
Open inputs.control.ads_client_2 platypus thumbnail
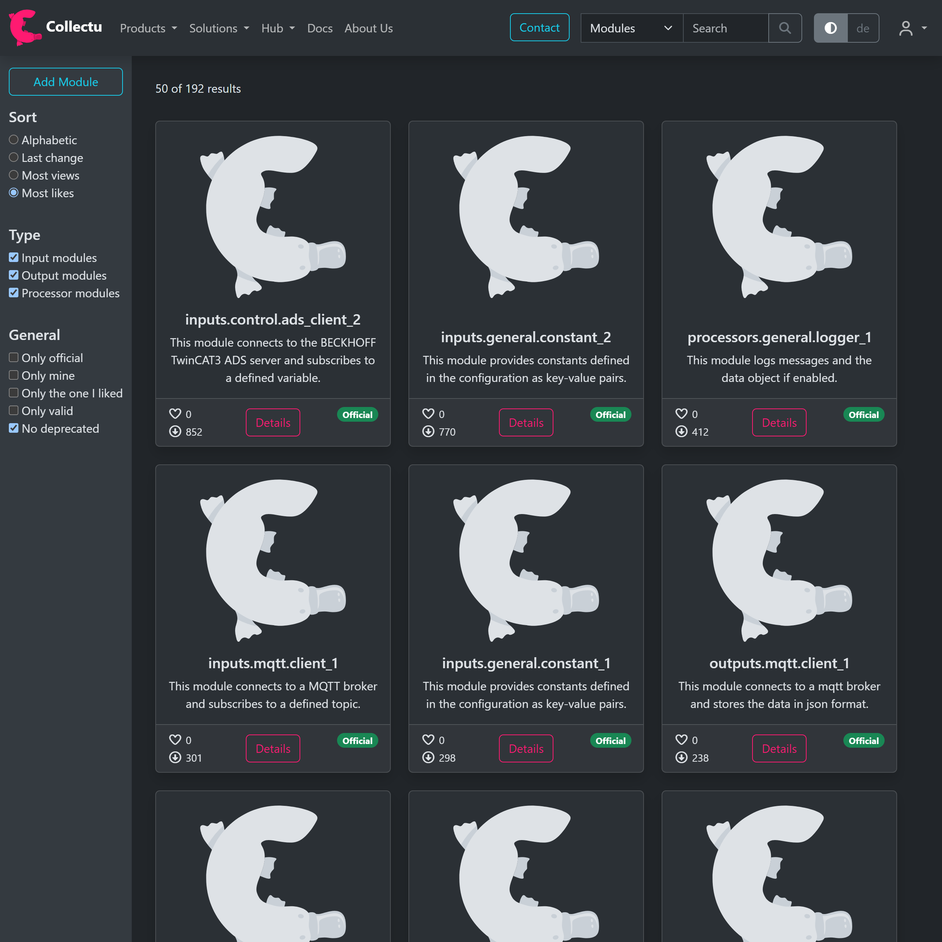pos(273,217)
